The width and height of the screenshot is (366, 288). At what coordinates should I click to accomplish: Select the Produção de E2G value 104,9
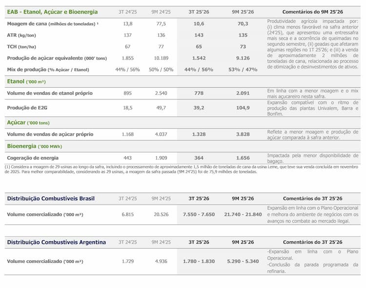[243, 108]
